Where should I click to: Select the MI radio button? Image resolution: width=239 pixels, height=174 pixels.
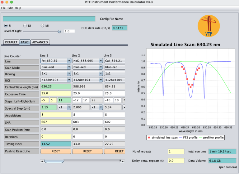click(x=42, y=26)
